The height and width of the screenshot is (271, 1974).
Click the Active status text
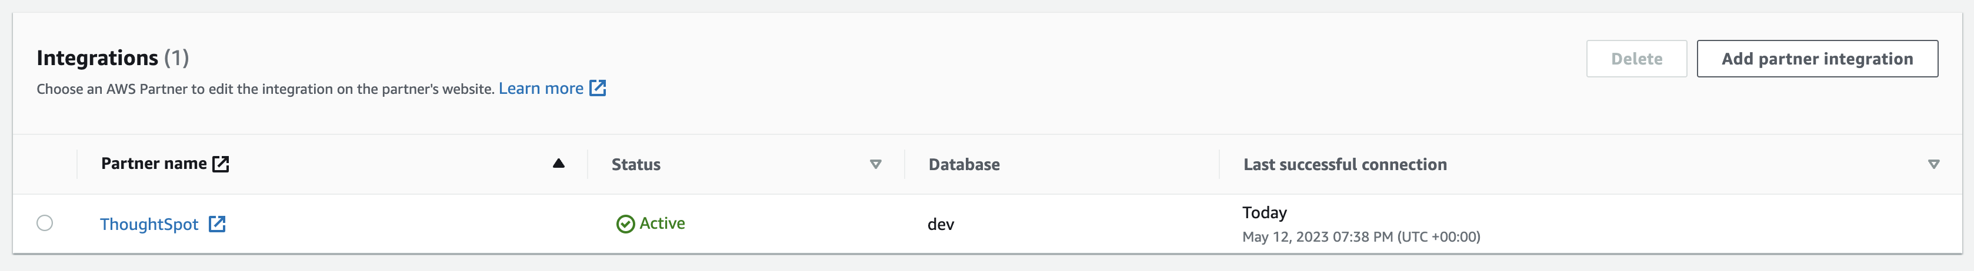pos(662,223)
